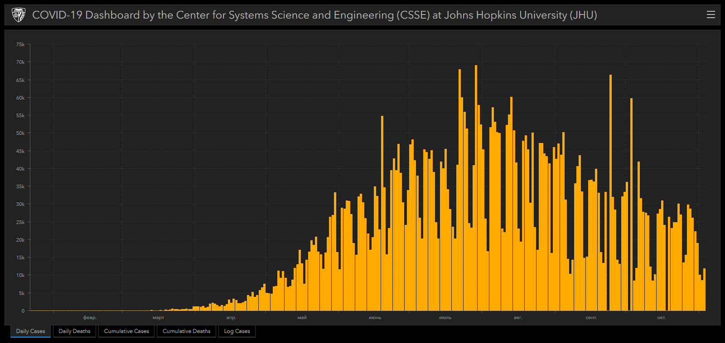Click the 'март' month label on the axis
Image resolution: width=725 pixels, height=343 pixels.
point(158,318)
